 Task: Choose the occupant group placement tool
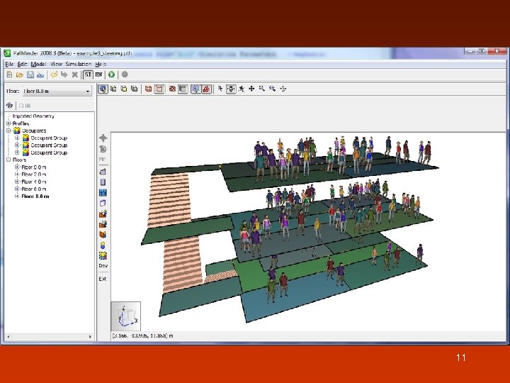tap(103, 255)
